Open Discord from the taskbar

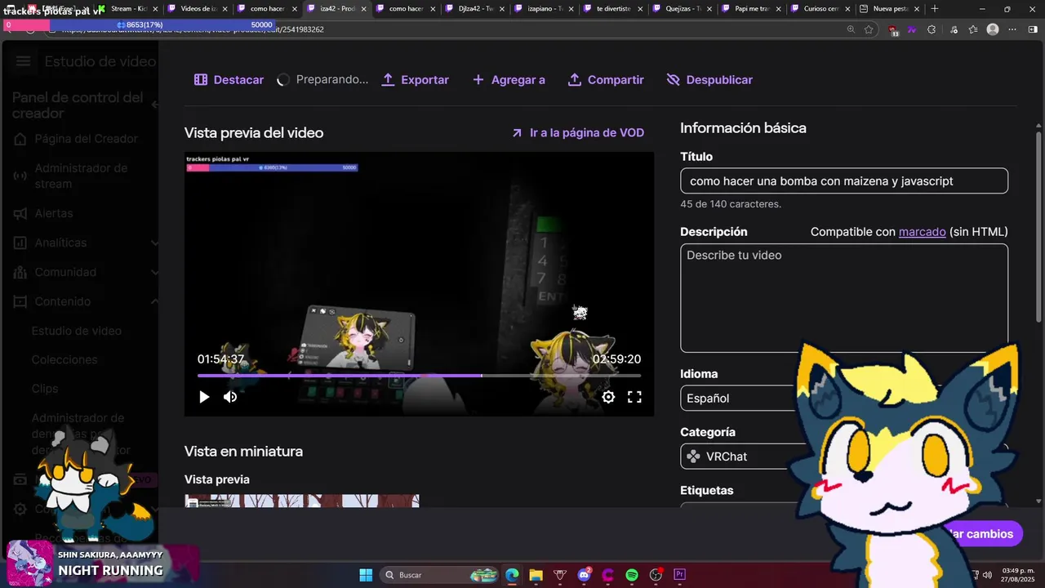584,575
